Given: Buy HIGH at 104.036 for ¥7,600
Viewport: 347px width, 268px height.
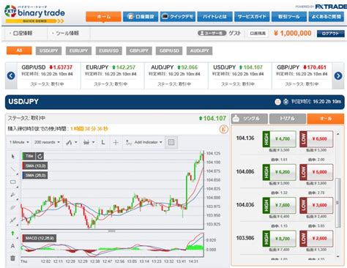Looking at the screenshot, I should (x=279, y=205).
